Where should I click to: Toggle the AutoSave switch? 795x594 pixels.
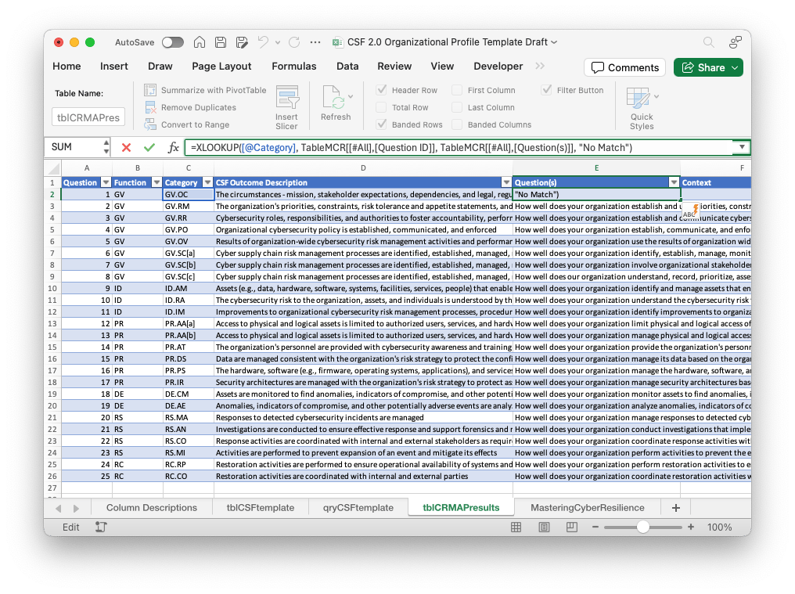(x=173, y=42)
